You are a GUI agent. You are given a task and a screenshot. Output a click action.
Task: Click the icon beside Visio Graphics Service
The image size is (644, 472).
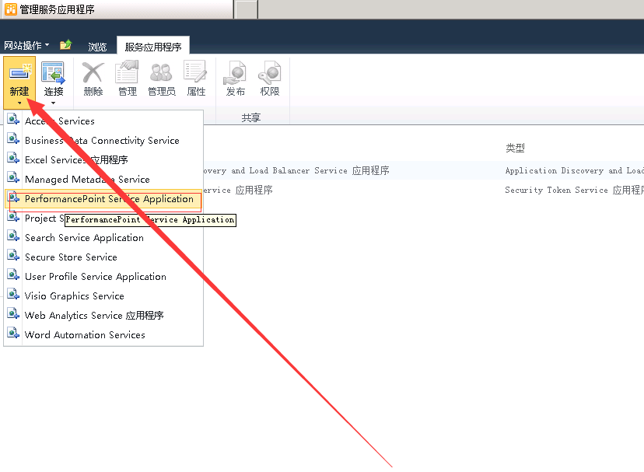[13, 295]
